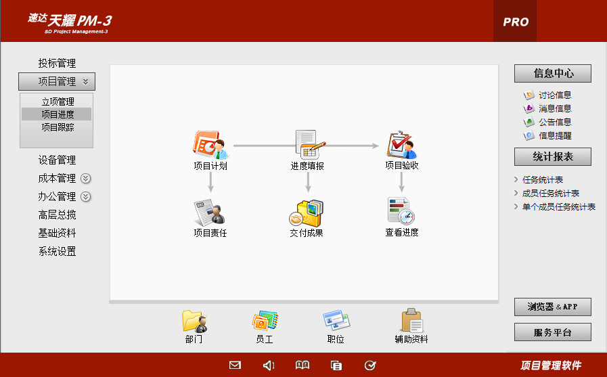Screen dimensions: 607x377
Task: Open the 辅助资料 auxiliary data icon
Action: coord(411,321)
